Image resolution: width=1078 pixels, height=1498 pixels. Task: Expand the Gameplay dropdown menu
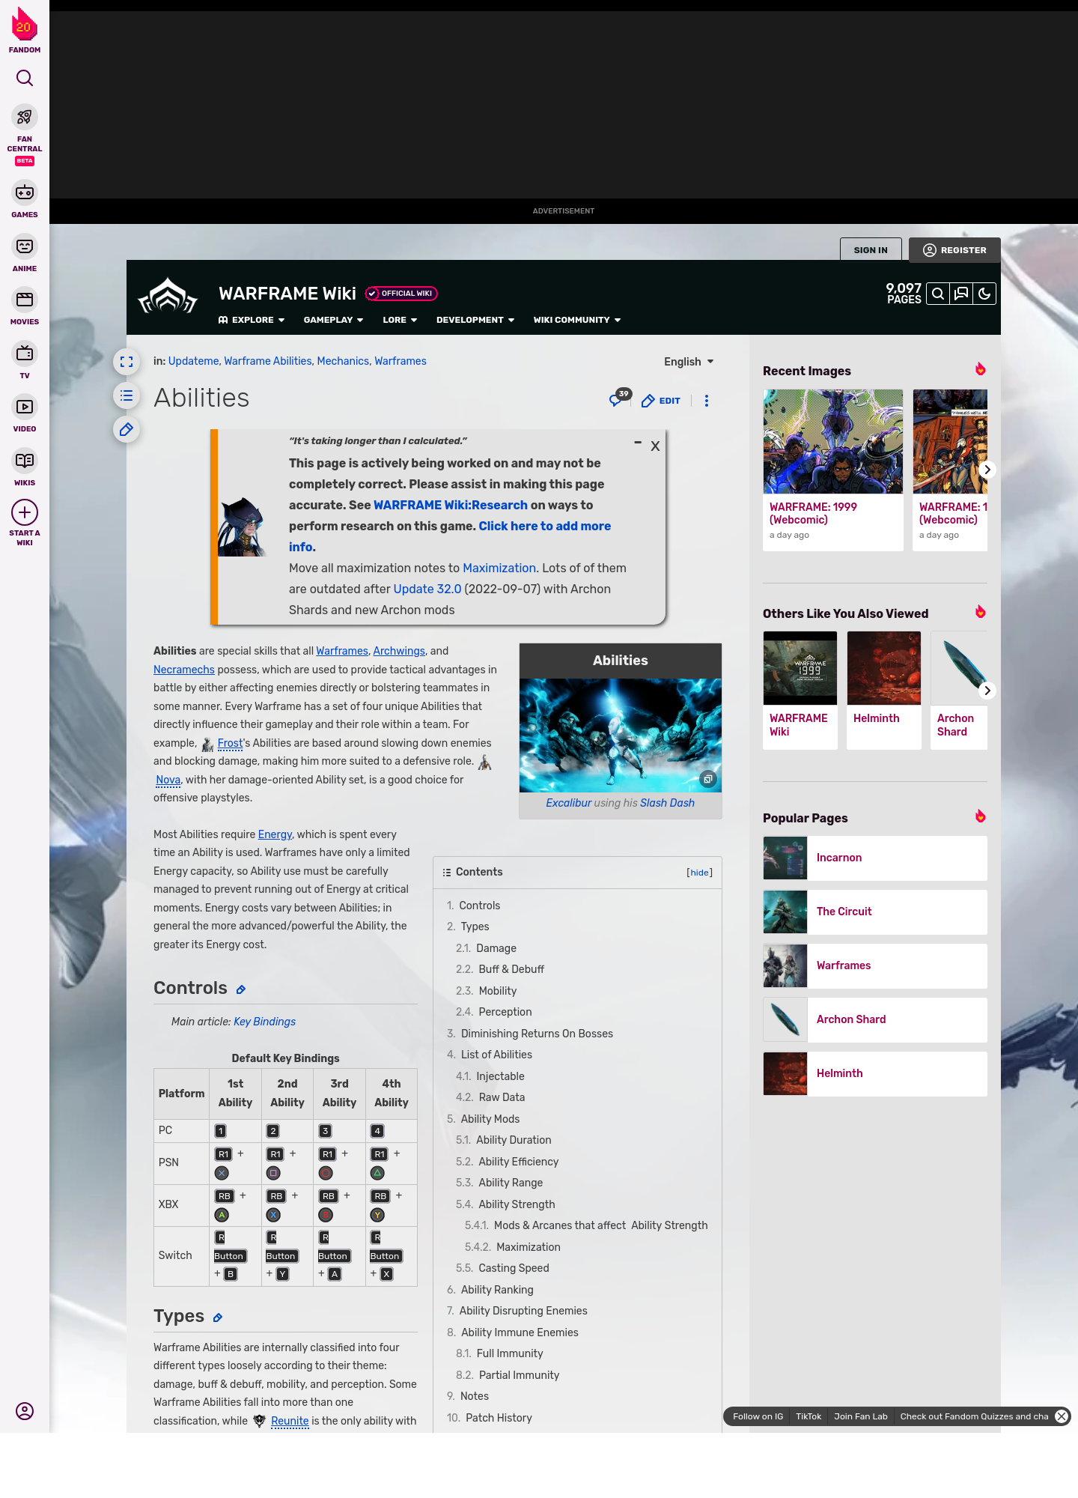coord(334,320)
